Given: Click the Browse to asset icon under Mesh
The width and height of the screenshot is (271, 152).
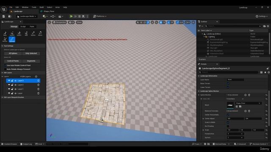Looking at the screenshot, I should [241, 106].
